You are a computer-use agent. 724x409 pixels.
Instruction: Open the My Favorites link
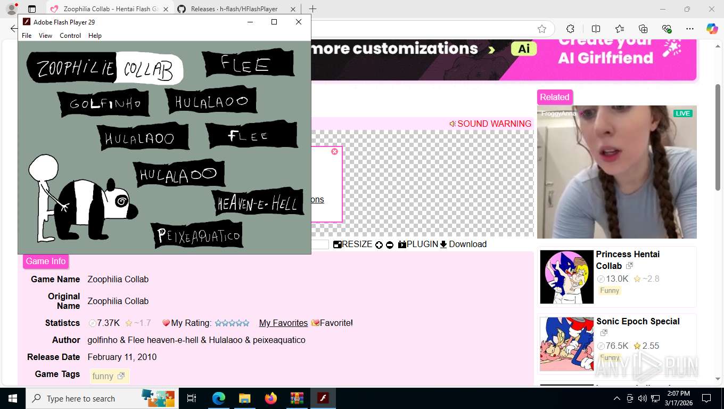[283, 323]
